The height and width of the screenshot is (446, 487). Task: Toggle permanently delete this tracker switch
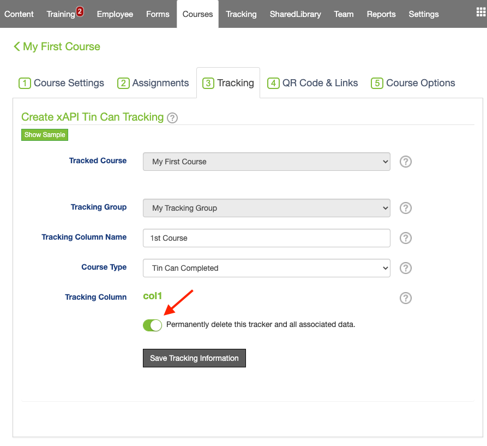pos(152,325)
